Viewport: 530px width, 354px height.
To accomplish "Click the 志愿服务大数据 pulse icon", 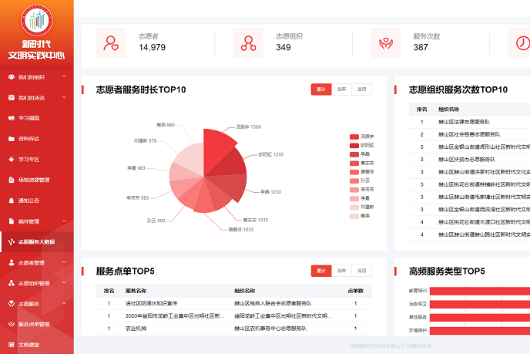I will (x=12, y=241).
